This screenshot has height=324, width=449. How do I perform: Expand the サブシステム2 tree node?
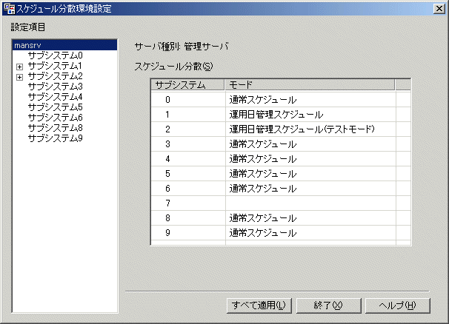[19, 77]
